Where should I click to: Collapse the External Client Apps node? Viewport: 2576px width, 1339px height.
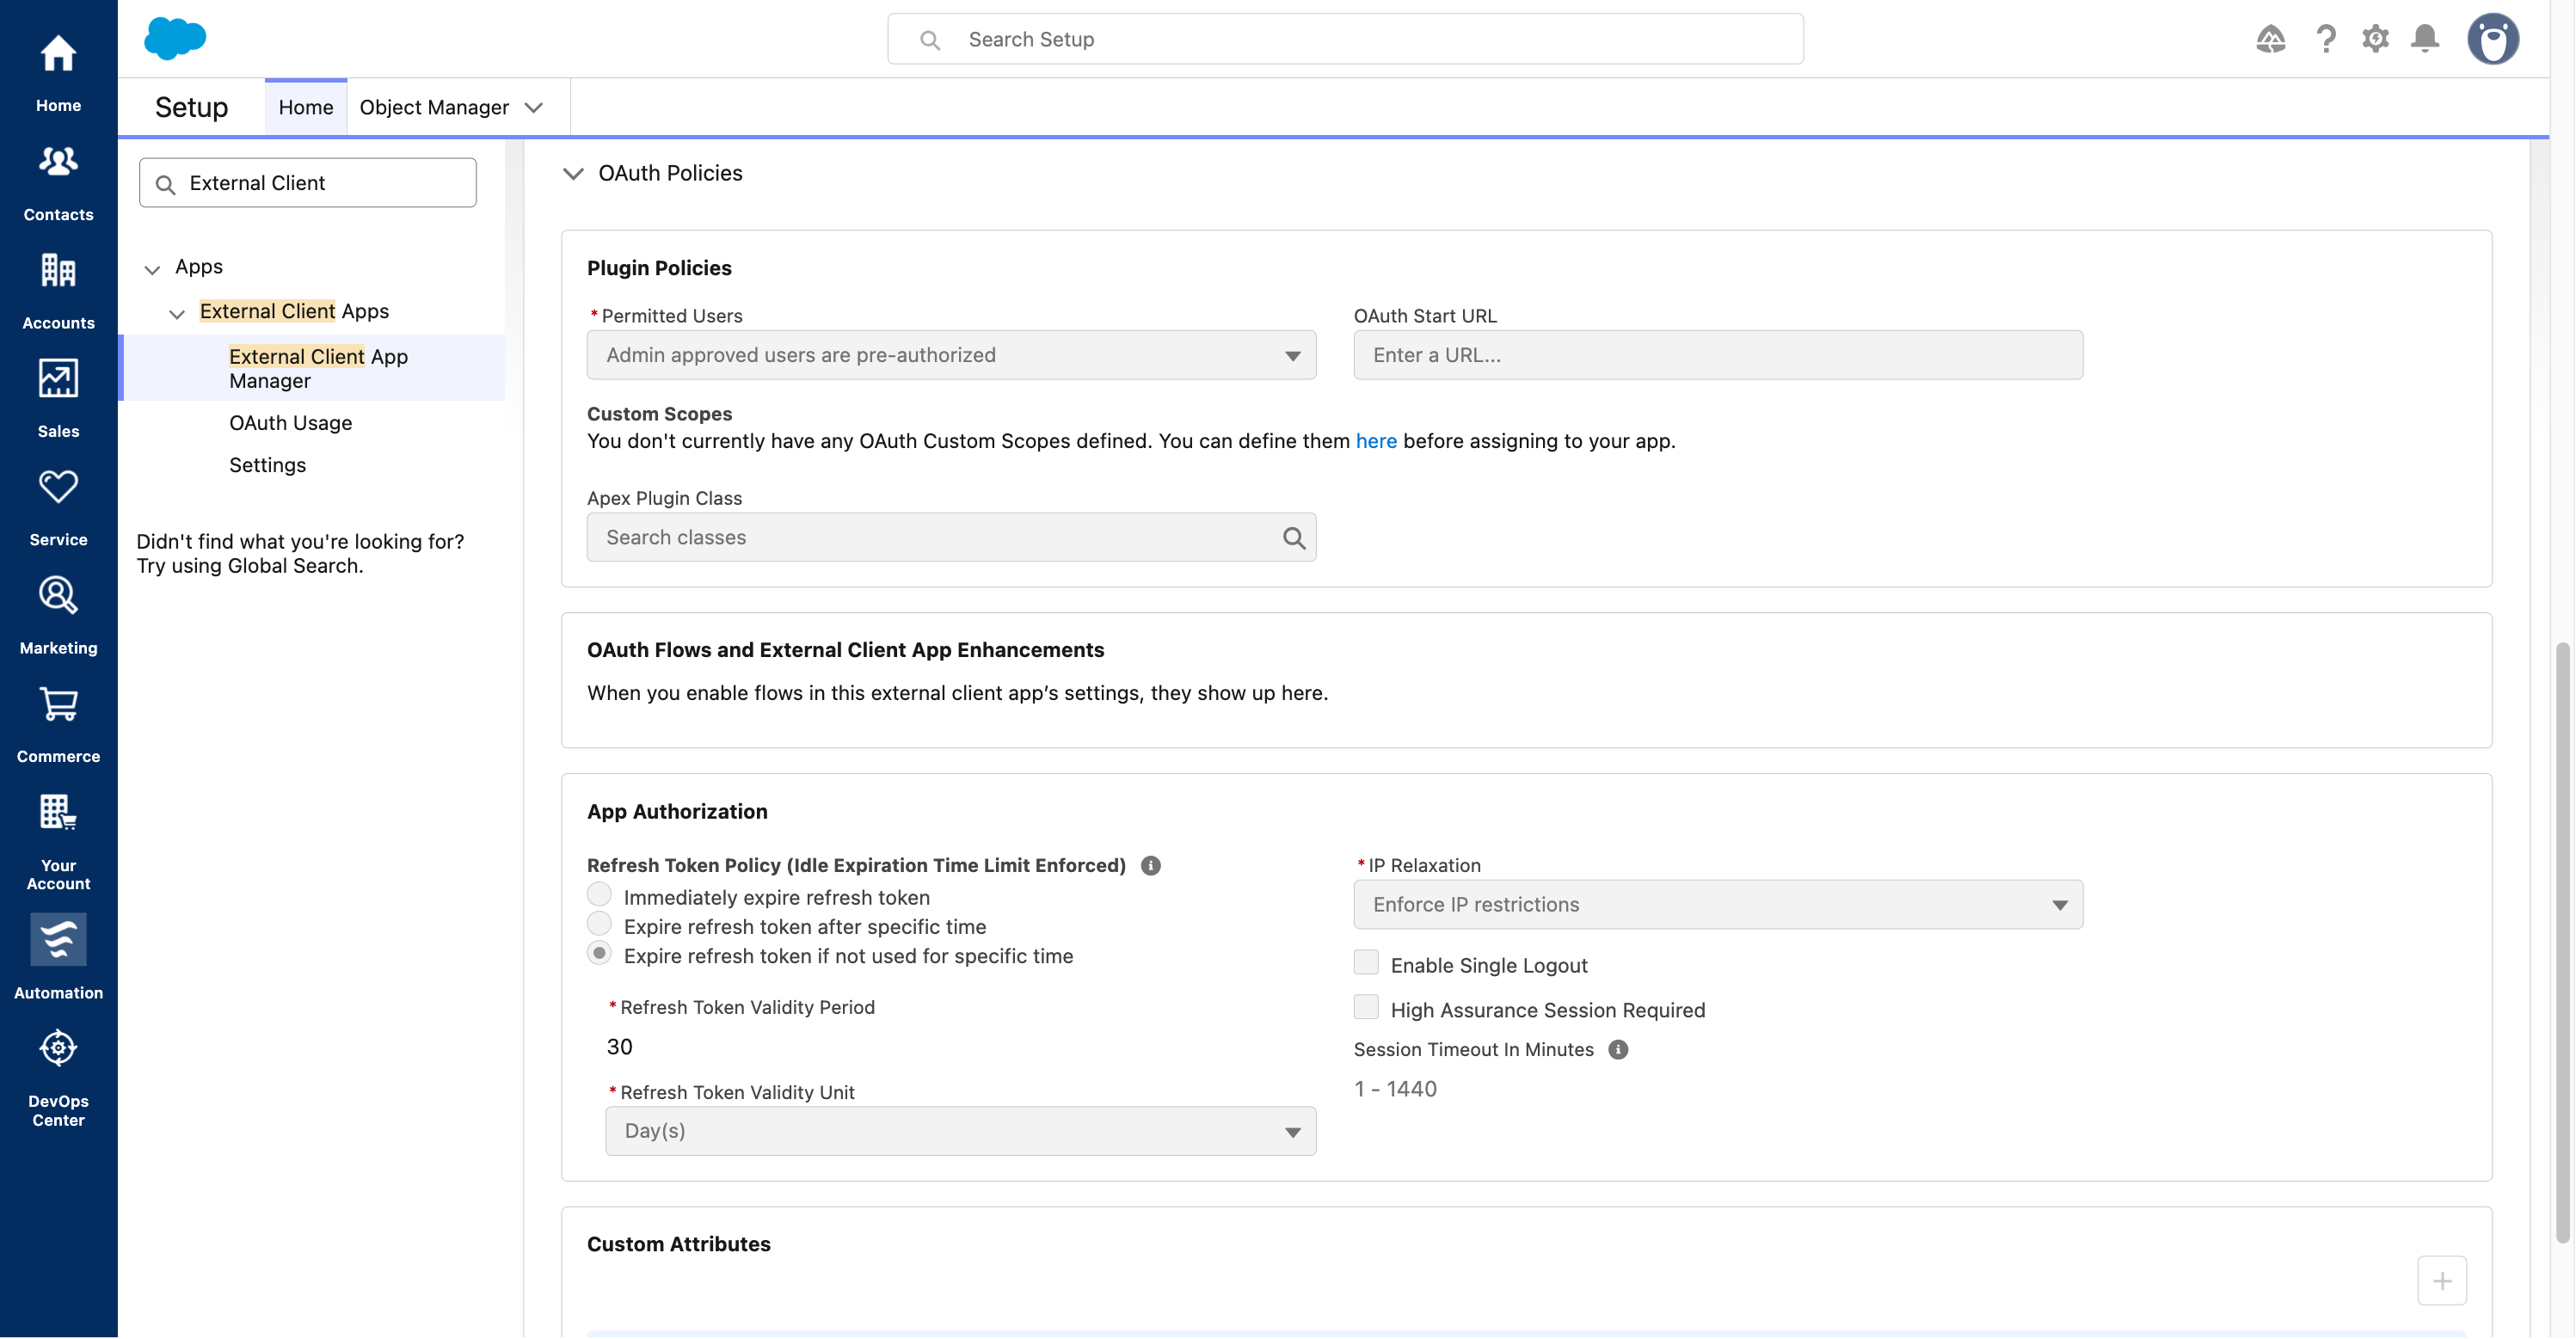click(177, 314)
